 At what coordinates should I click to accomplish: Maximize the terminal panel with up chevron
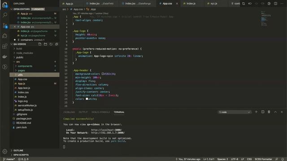point(275,112)
